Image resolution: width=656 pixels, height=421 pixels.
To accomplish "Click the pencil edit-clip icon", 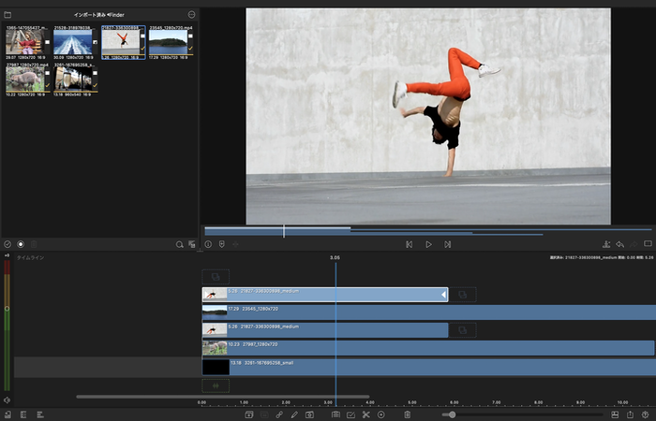I will point(294,414).
